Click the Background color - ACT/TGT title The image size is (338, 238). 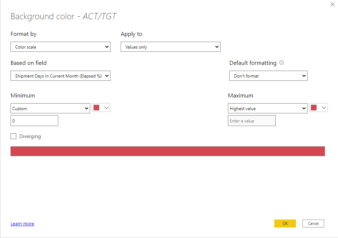click(63, 16)
